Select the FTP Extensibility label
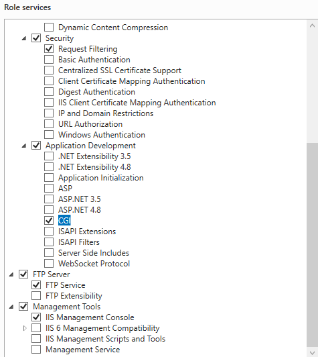 pos(74,296)
